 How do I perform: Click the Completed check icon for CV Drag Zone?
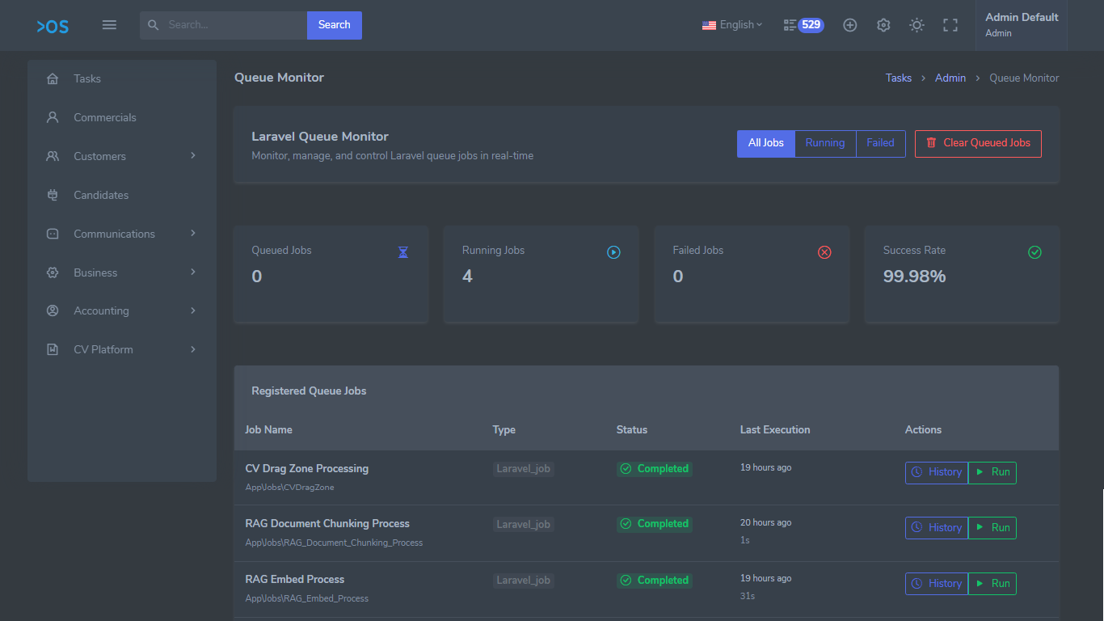[626, 469]
